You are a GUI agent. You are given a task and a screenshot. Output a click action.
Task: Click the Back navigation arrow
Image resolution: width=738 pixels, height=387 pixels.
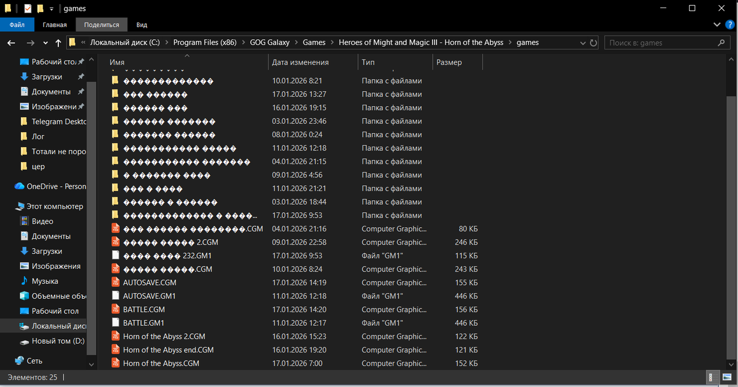[x=11, y=43]
